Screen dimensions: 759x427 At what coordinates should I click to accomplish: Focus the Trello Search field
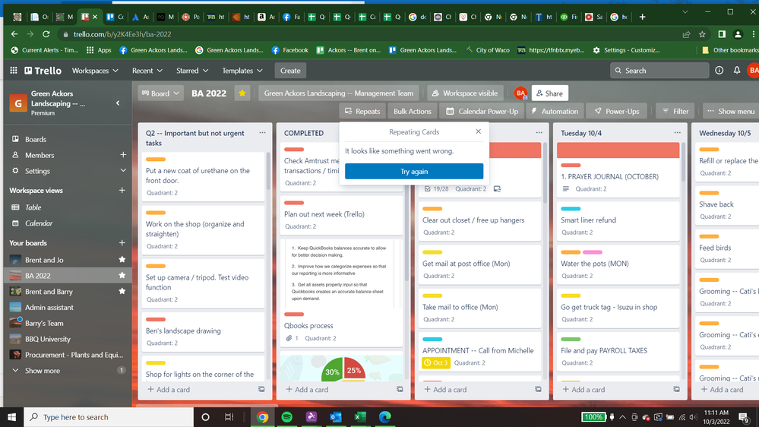(659, 71)
